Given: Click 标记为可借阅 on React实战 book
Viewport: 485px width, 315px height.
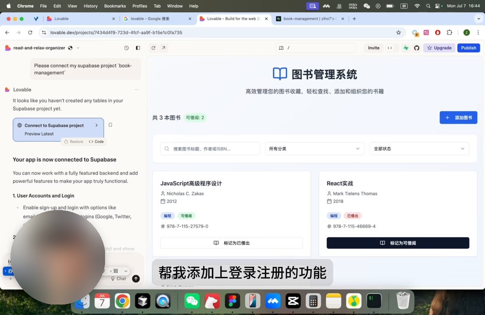Looking at the screenshot, I should pos(398,243).
